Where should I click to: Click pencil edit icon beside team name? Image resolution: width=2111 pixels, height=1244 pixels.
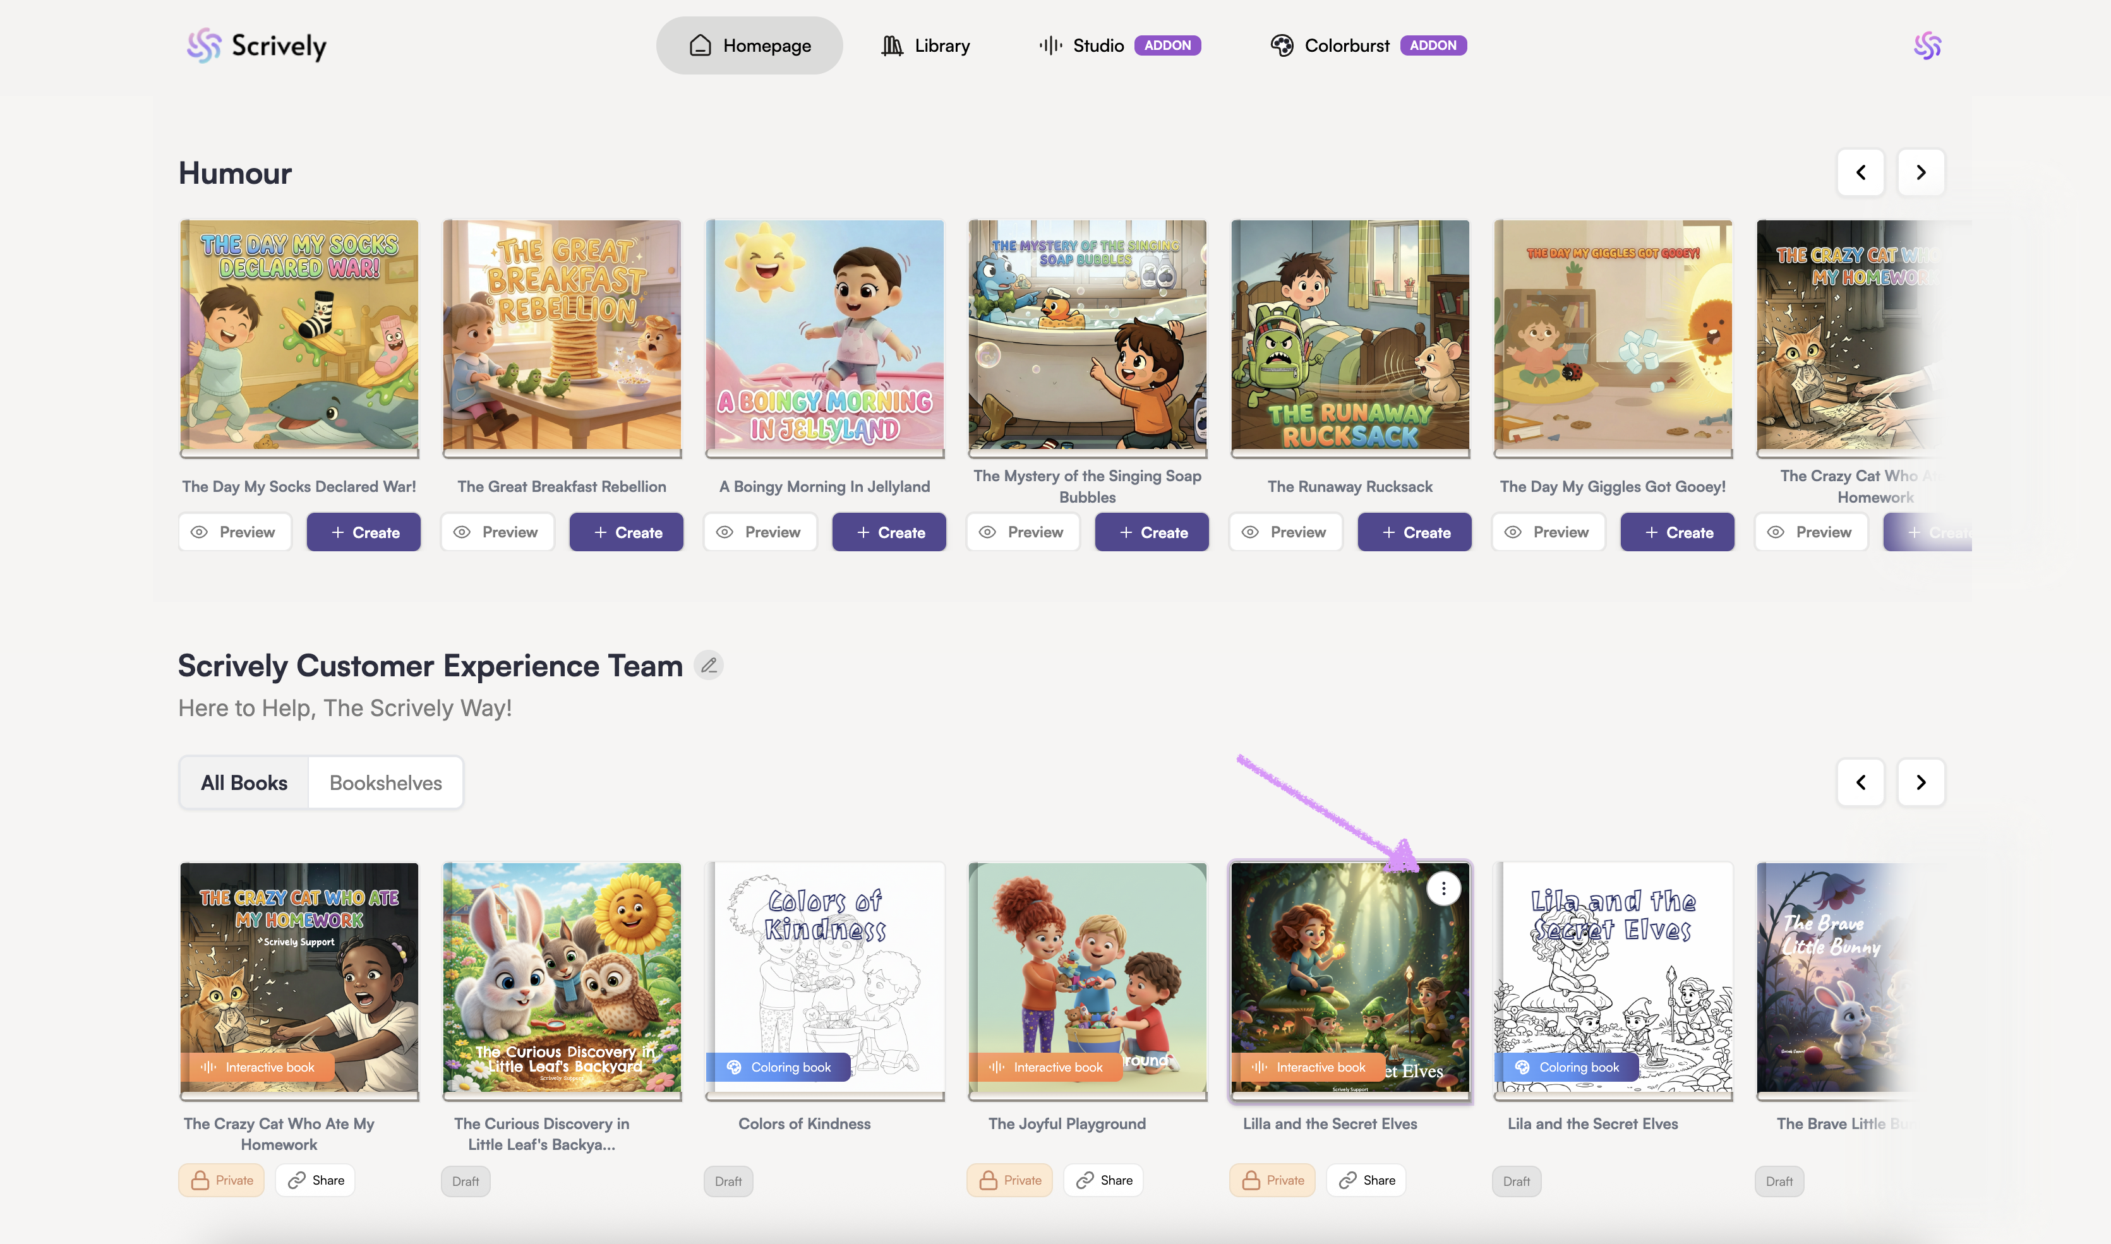709,666
